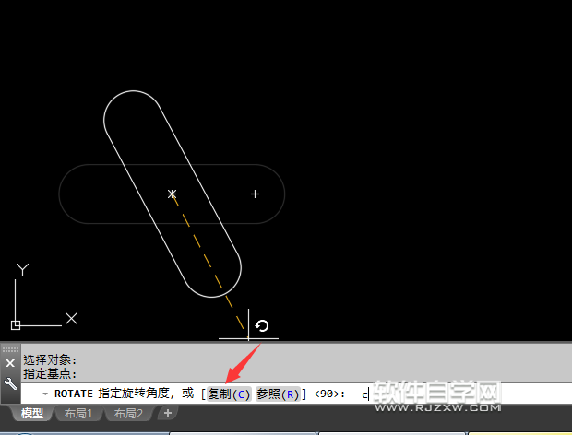
Task: Click the UCS origin square icon
Action: (x=16, y=325)
